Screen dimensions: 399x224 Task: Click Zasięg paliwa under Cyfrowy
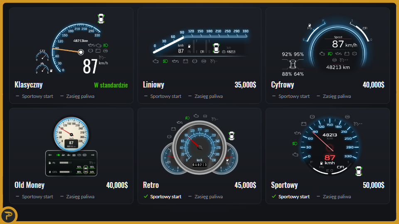[x=337, y=96]
